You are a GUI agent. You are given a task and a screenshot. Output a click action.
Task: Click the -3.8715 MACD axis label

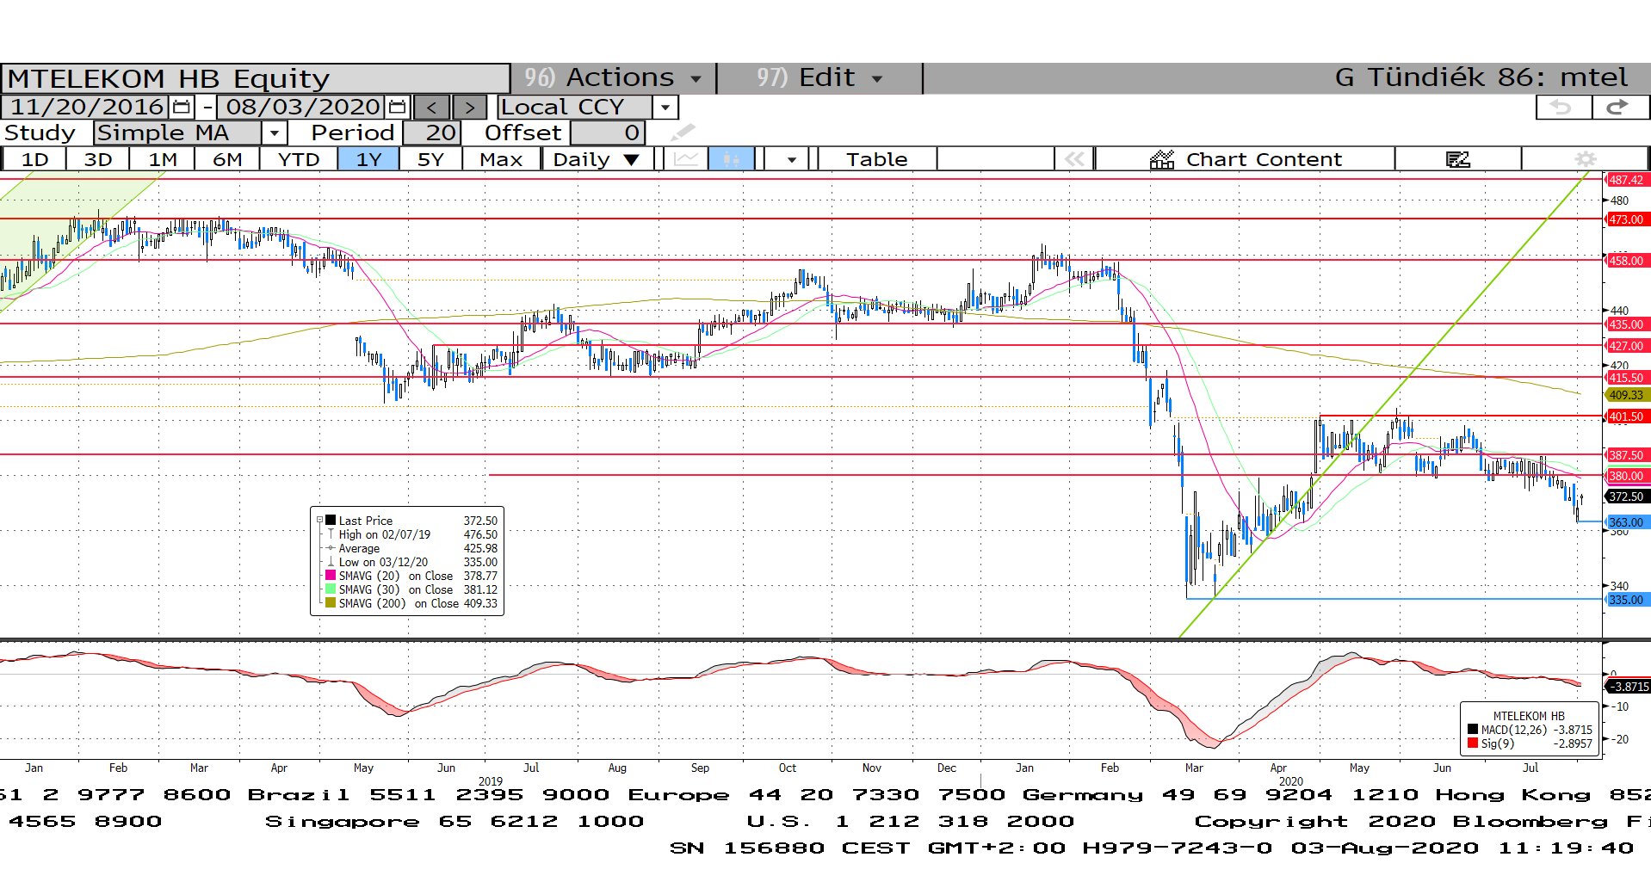(1629, 687)
